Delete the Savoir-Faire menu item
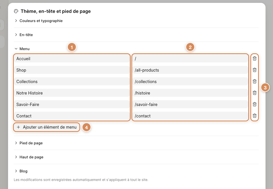The width and height of the screenshot is (273, 189). click(255, 104)
